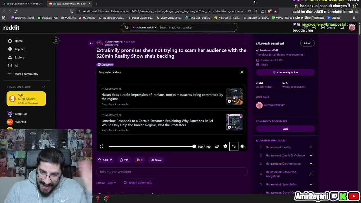Open the Picker Wheel bookmark
The width and height of the screenshot is (361, 203).
click(227, 18)
